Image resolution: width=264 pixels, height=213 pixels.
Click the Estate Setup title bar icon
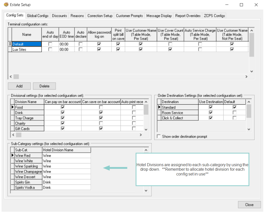pos(6,5)
